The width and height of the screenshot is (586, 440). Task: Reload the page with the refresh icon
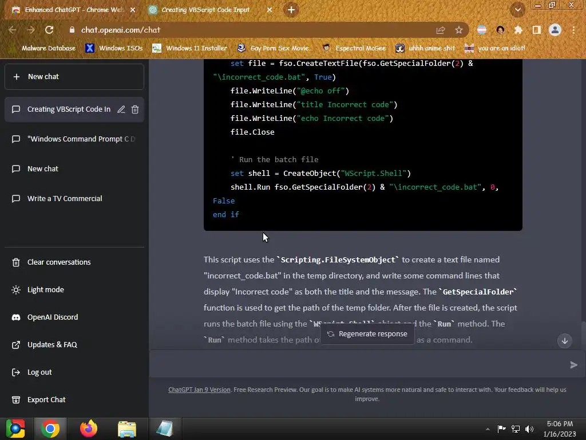49,30
